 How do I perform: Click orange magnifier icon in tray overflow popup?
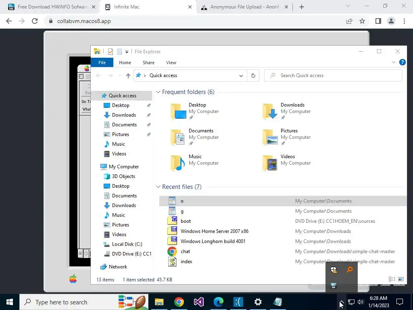pos(350,269)
